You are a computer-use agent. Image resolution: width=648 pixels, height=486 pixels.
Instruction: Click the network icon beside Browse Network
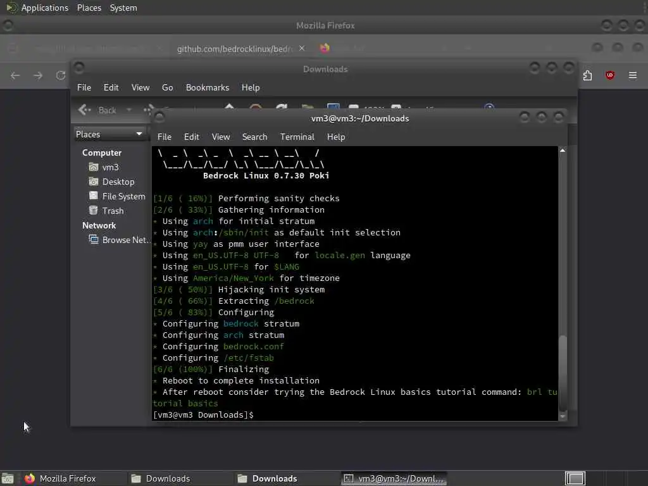pos(94,240)
